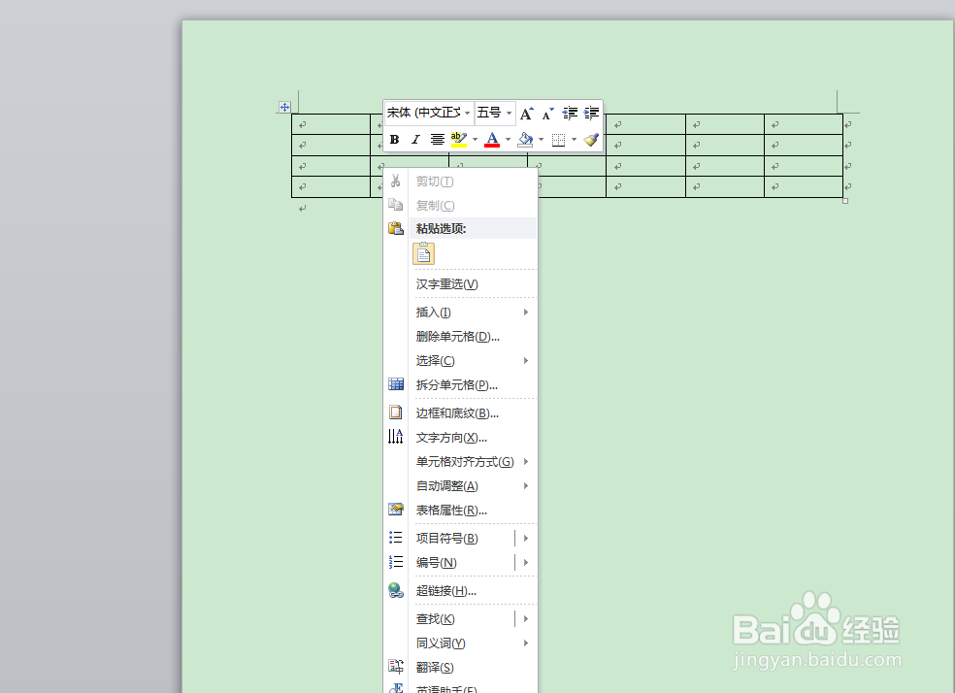
Task: Click the Grow Font icon on mini toolbar
Action: tap(524, 113)
